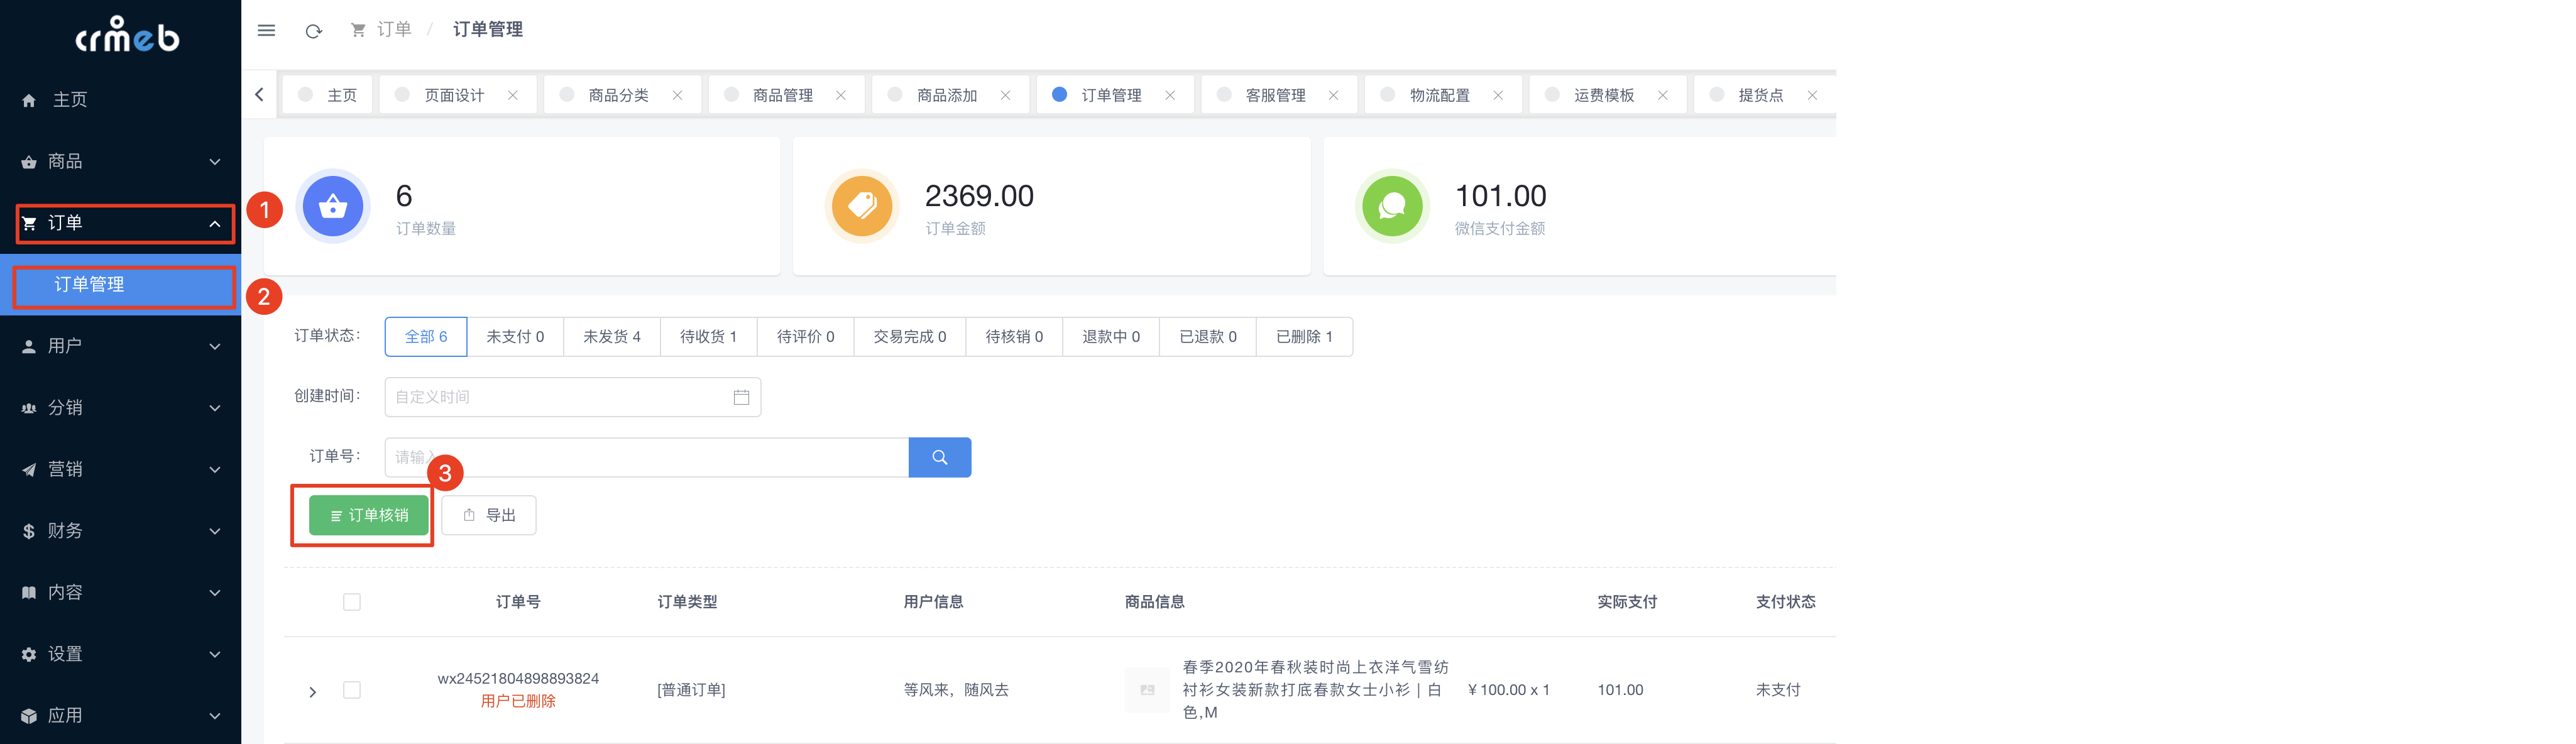
Task: Click the gear icon beside 设置
Action: 29,654
